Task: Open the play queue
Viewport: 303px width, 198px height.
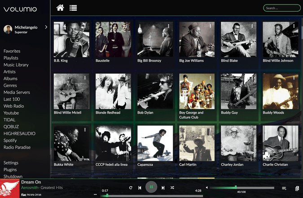Action: click(x=284, y=188)
